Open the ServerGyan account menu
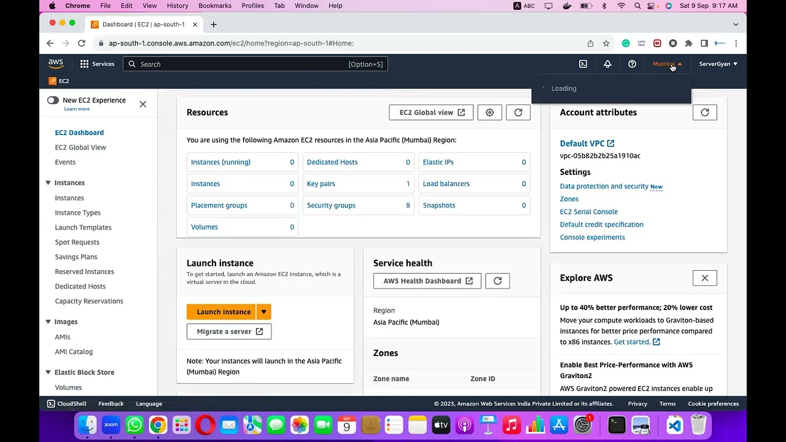 pos(718,64)
